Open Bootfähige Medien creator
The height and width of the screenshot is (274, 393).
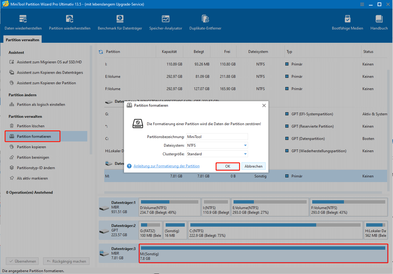coord(347,22)
